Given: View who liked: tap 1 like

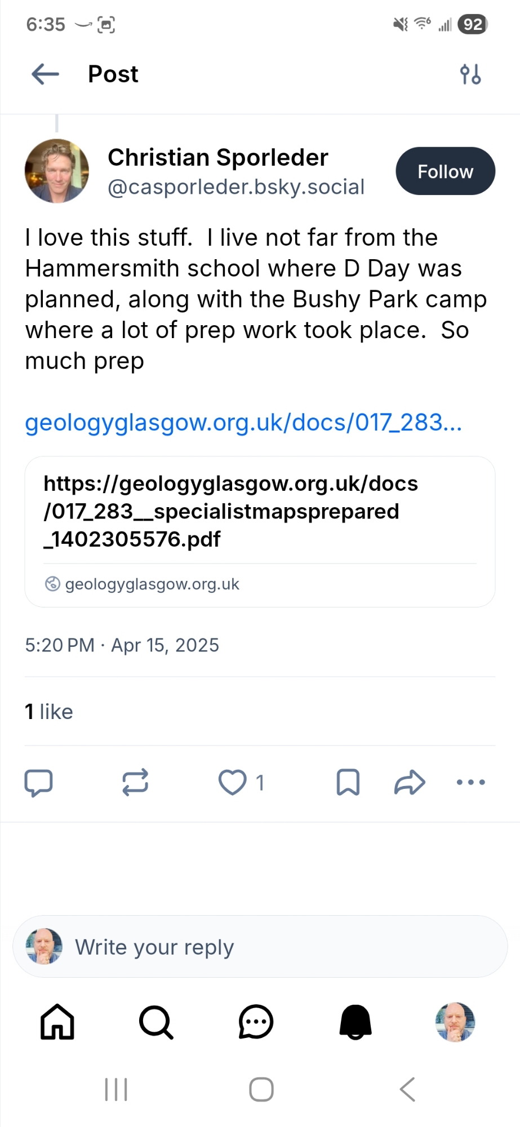Looking at the screenshot, I should click(49, 712).
